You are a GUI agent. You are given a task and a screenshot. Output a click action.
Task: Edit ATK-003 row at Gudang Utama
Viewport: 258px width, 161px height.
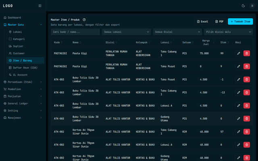239,119
